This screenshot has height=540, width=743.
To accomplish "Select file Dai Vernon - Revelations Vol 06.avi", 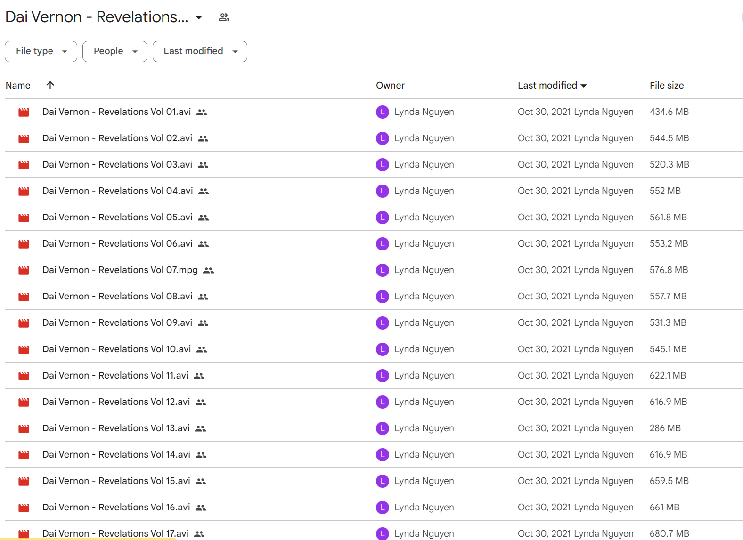I will (117, 244).
